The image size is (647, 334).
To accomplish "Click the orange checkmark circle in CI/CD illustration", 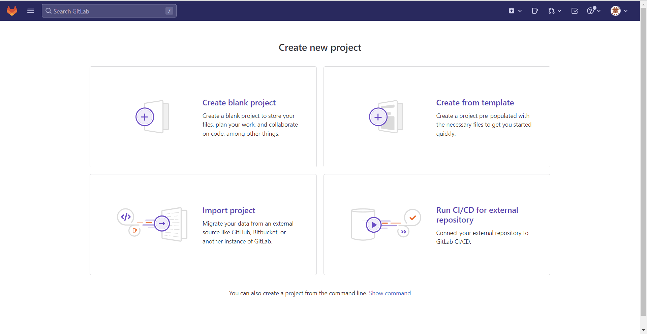I will point(412,218).
